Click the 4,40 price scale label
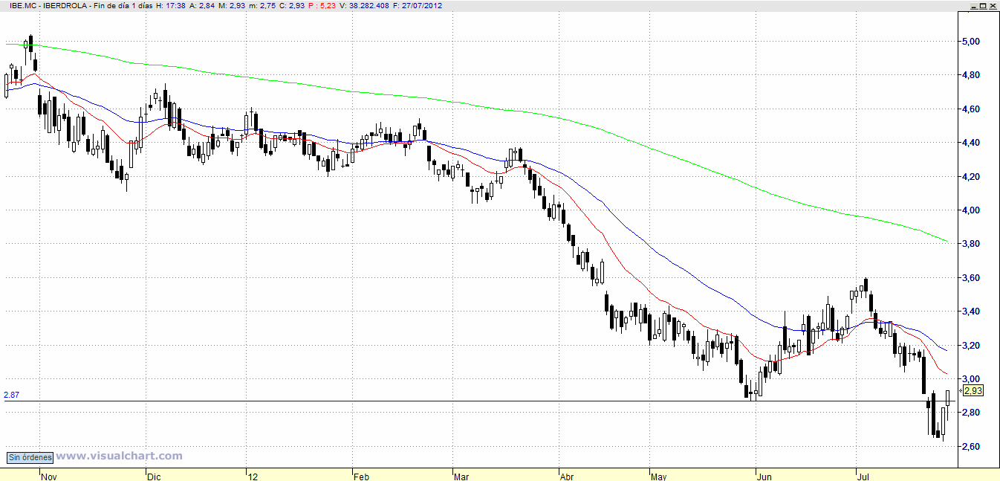The image size is (1000, 481). [x=973, y=143]
